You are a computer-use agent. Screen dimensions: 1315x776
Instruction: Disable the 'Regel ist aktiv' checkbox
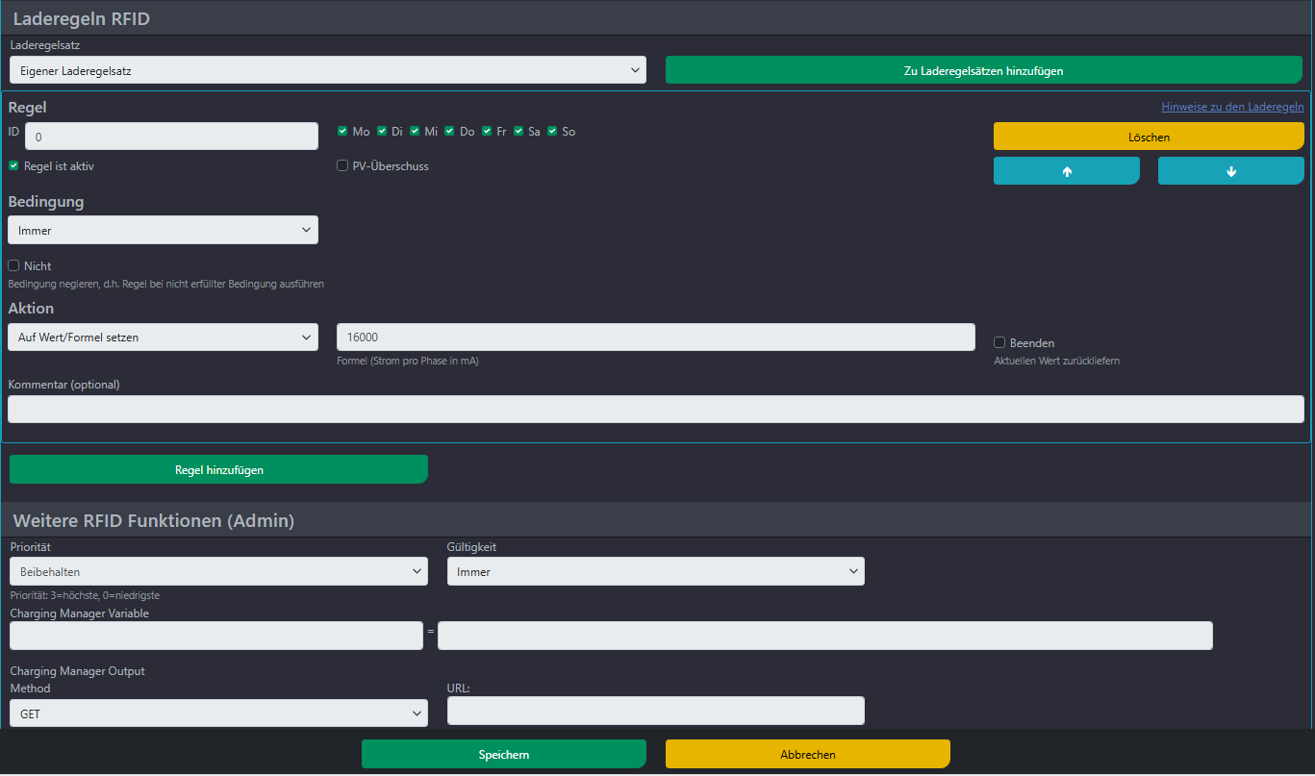pos(13,166)
